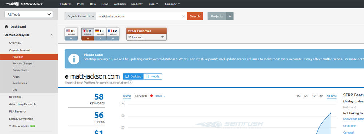Open the Dashboard home icon

coord(7,27)
